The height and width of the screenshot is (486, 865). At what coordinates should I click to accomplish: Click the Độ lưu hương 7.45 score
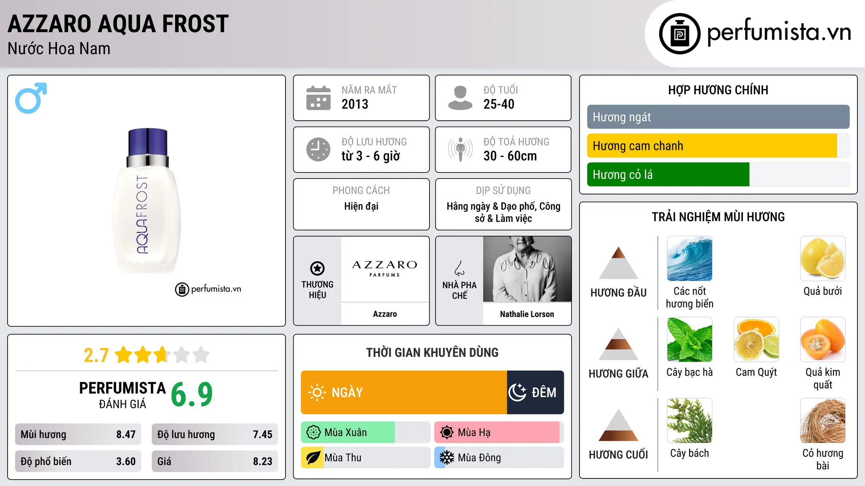pyautogui.click(x=215, y=435)
